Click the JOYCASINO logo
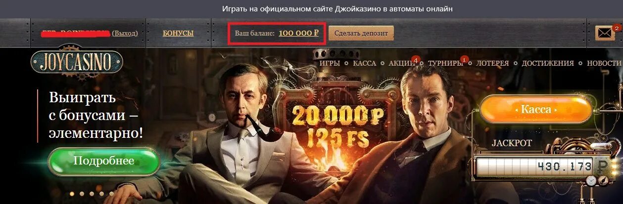Screen dimensions: 623x204 [77, 63]
